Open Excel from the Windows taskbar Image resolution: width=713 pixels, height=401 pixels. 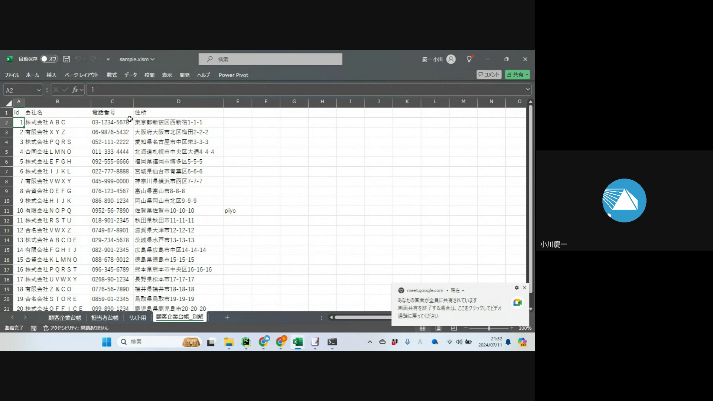coord(298,342)
